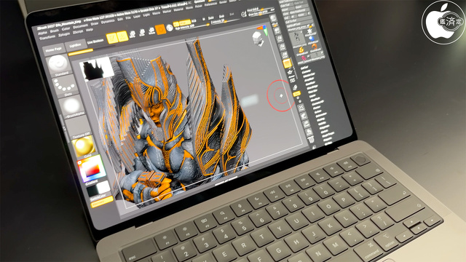Open the Gold material picker

pyautogui.click(x=84, y=147)
